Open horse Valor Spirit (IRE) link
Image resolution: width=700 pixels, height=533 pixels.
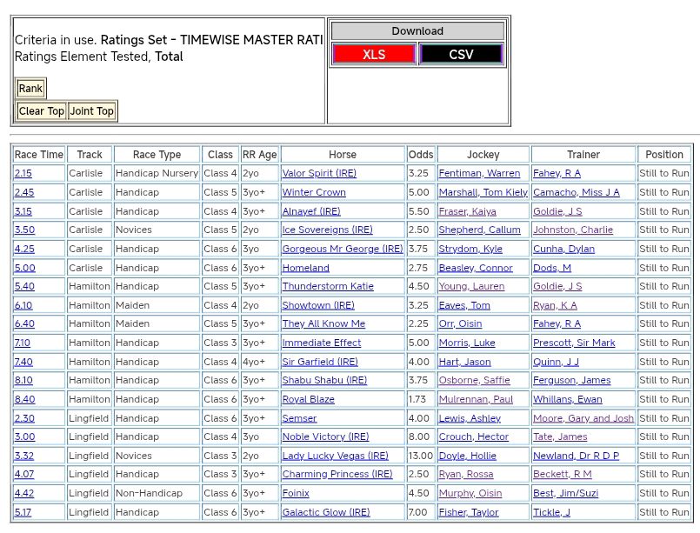(319, 174)
